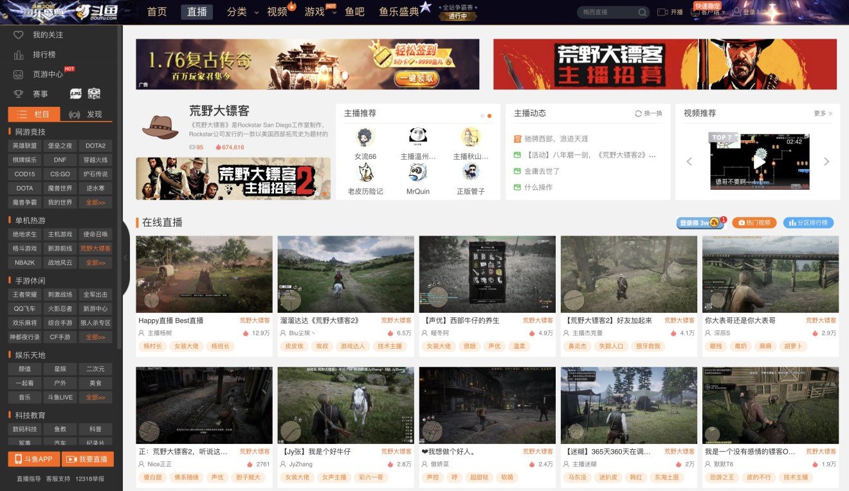Viewport: 849px width, 491px height.
Task: Select the CS:GO category
Action: (60, 174)
